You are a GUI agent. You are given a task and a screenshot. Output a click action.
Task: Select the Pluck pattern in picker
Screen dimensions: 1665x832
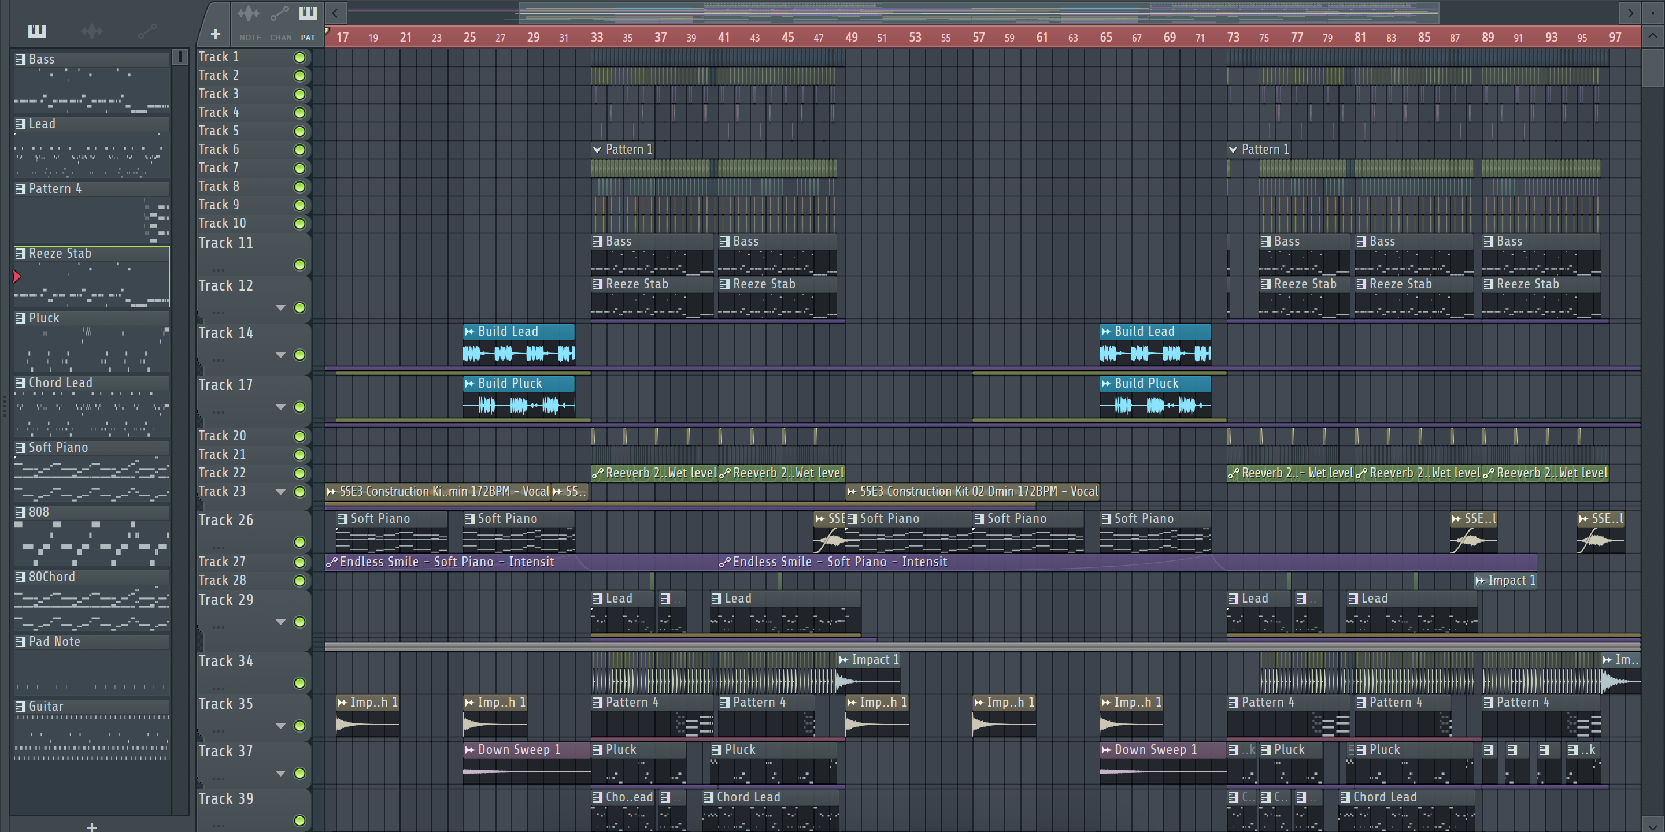coord(92,341)
